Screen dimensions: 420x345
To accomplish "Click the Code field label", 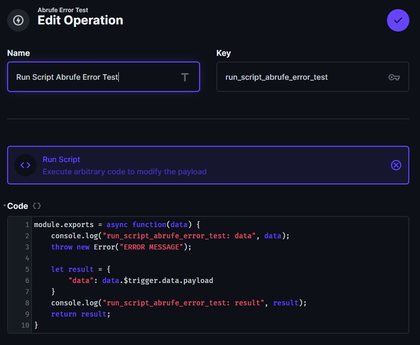I will (x=17, y=206).
